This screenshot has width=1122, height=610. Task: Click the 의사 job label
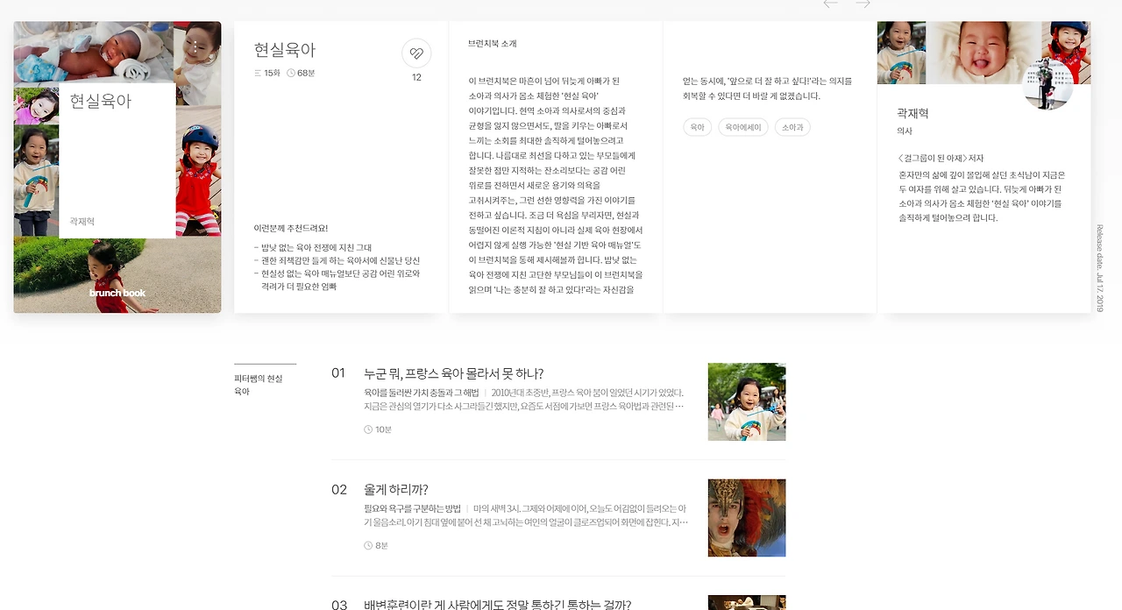click(x=905, y=131)
